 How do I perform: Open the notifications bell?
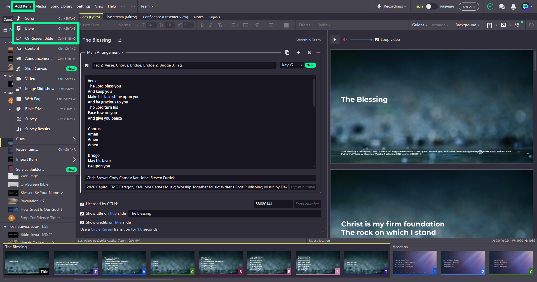[x=513, y=6]
